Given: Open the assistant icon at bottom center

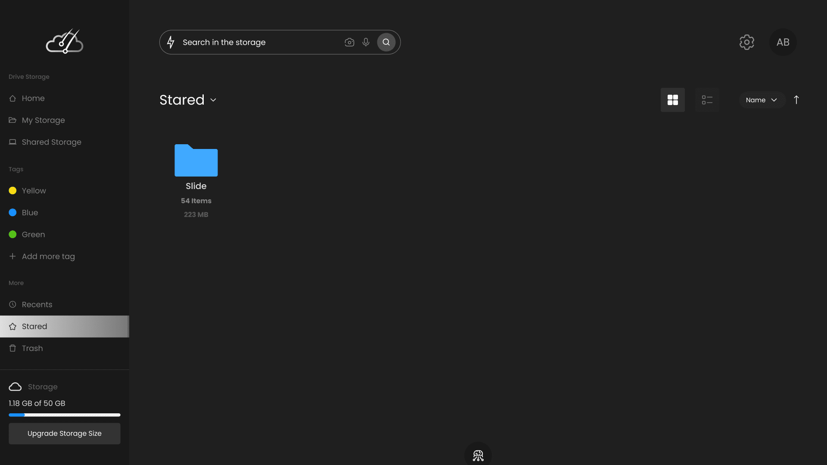Looking at the screenshot, I should (x=478, y=455).
